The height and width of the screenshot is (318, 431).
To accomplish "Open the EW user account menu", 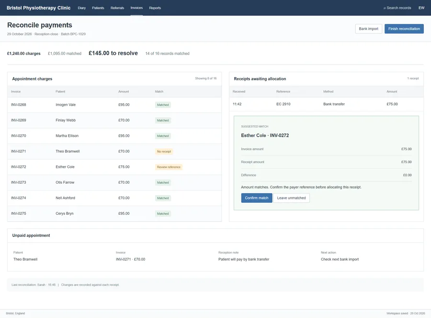I will click(x=421, y=8).
